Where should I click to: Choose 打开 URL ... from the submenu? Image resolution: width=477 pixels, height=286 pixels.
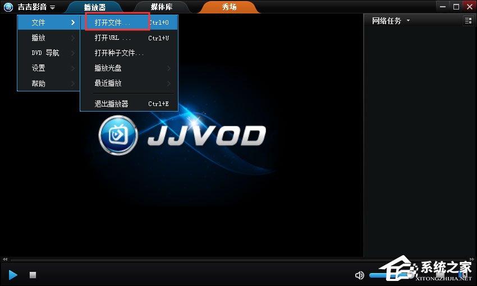(x=129, y=38)
